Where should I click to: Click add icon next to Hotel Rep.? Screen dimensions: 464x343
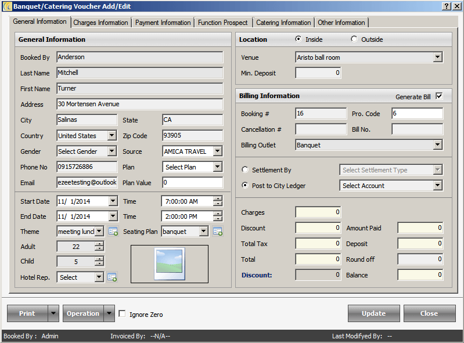[x=113, y=277]
